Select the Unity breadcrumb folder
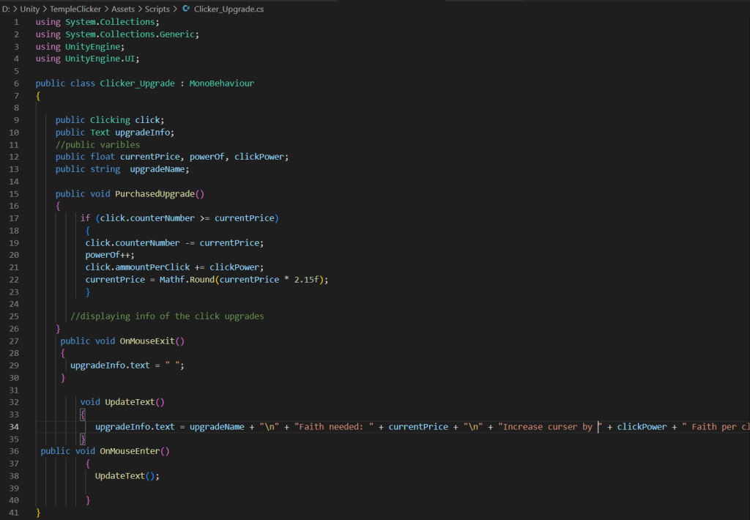The height and width of the screenshot is (520, 750). pos(30,9)
